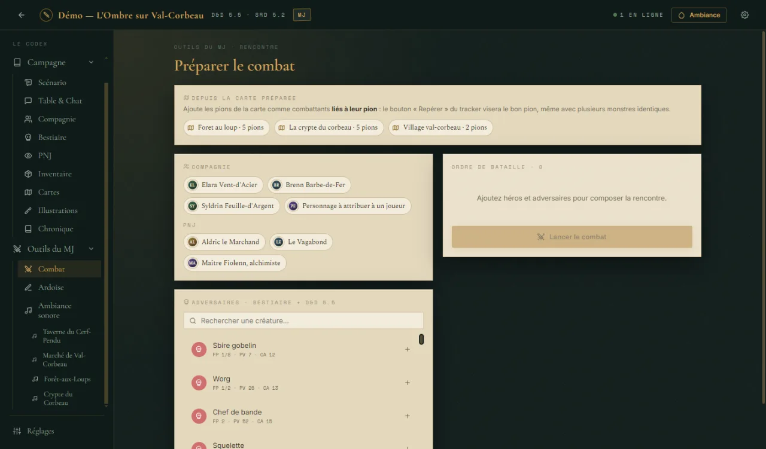Add Personnage à attribuer à un joueur
Viewport: 766px width, 449px height.
click(348, 206)
